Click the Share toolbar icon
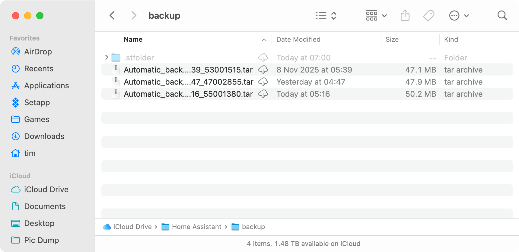This screenshot has width=519, height=252. coord(405,15)
